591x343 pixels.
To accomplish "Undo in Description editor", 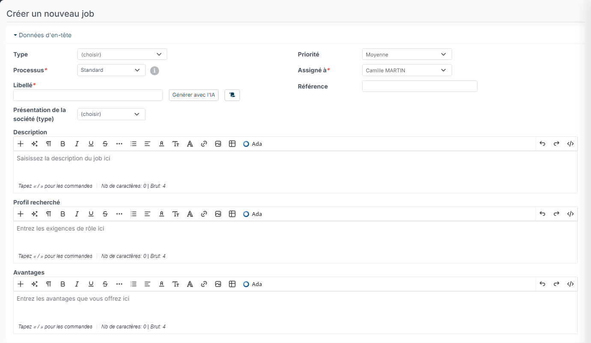I will (x=542, y=144).
